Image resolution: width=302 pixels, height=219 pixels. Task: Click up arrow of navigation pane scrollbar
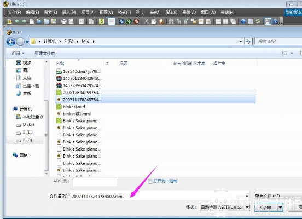[47, 62]
